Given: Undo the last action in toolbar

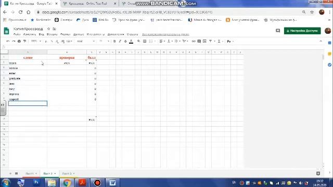Looking at the screenshot, I should (x=8, y=41).
